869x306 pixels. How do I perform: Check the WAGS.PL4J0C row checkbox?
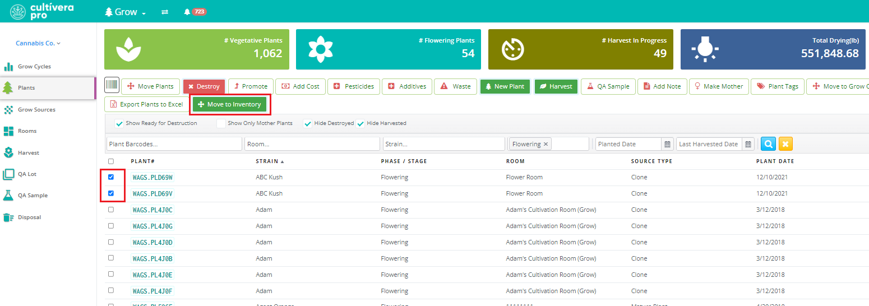[x=110, y=210]
